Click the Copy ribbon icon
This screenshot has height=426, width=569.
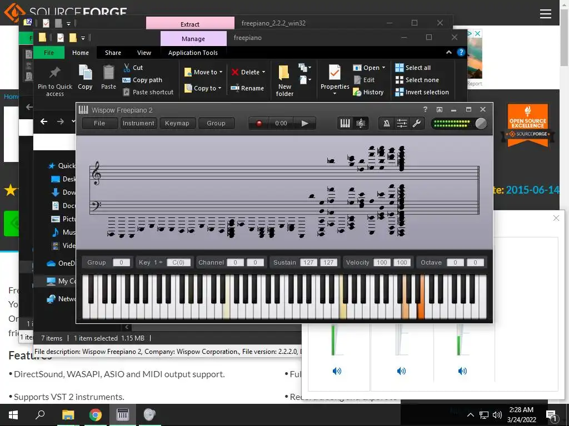coord(85,77)
